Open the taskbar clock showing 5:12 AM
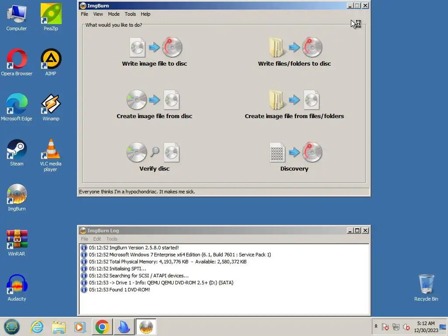The image size is (448, 336). click(426, 326)
